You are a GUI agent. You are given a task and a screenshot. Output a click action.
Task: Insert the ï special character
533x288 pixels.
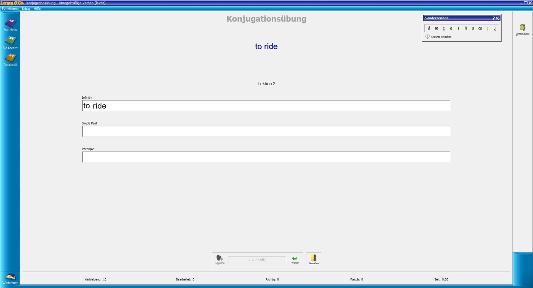click(x=458, y=28)
